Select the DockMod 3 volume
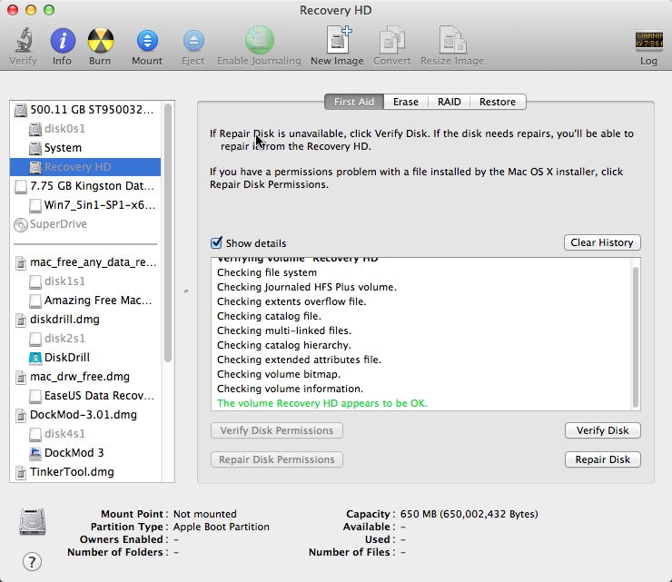The width and height of the screenshot is (672, 582). [x=85, y=453]
